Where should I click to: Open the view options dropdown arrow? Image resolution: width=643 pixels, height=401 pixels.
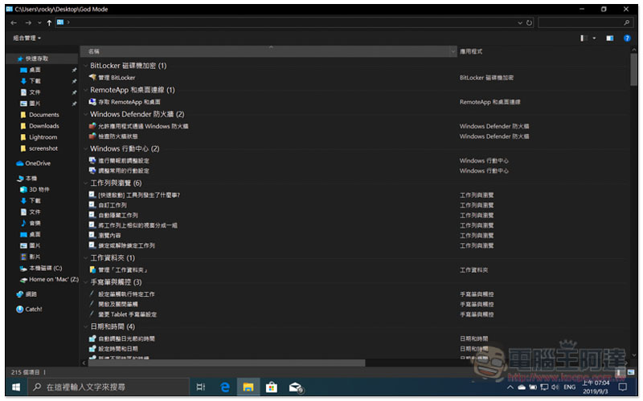[x=595, y=38]
